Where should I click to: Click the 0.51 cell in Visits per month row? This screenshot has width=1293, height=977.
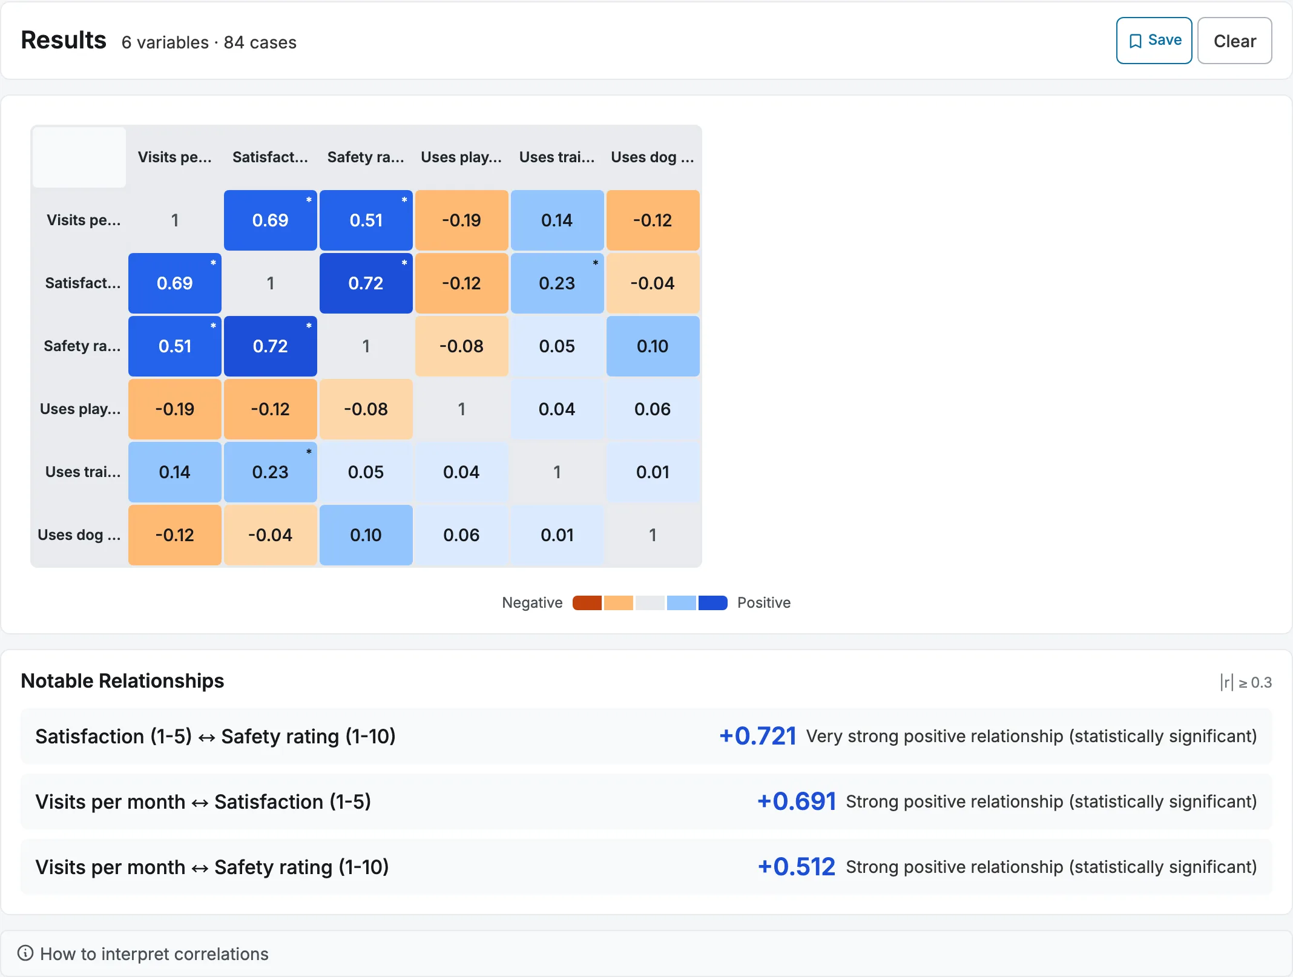[366, 220]
